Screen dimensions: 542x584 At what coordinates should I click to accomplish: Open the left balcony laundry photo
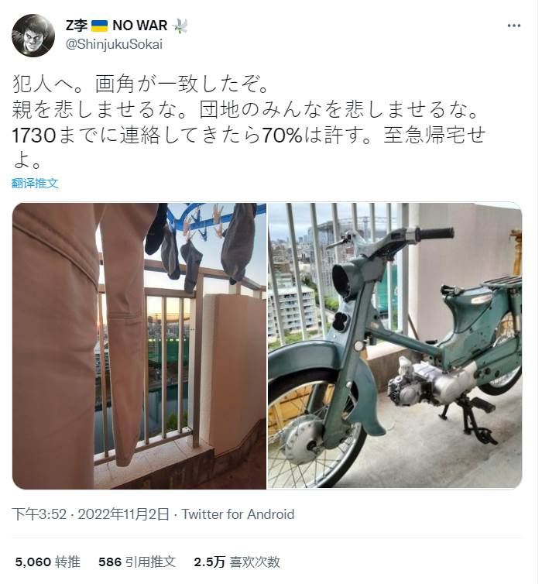(139, 345)
